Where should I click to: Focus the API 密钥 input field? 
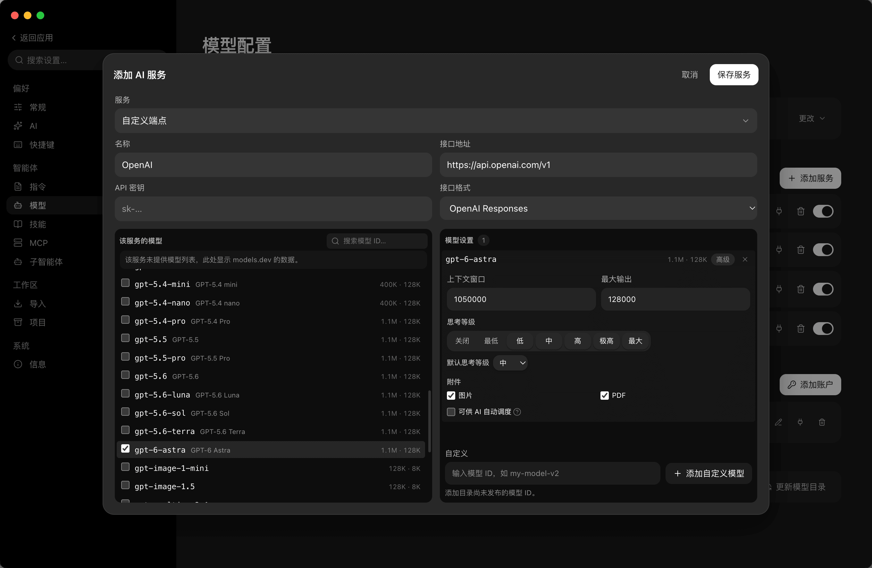pyautogui.click(x=273, y=209)
